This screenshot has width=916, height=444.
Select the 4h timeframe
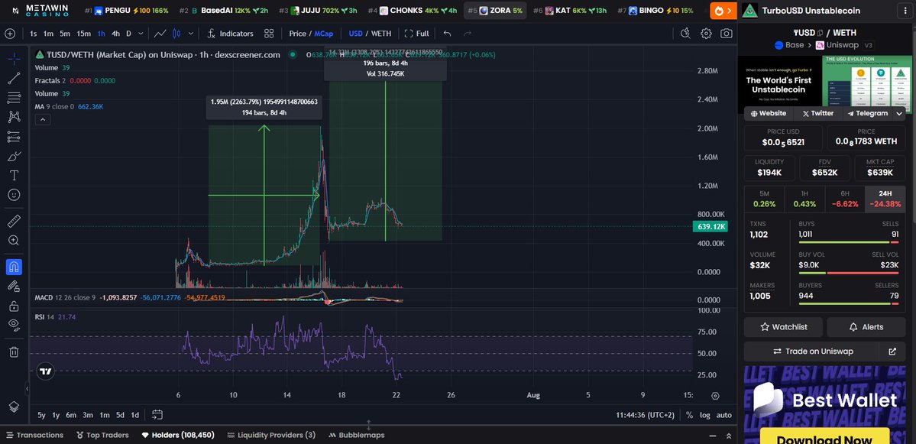tap(115, 34)
